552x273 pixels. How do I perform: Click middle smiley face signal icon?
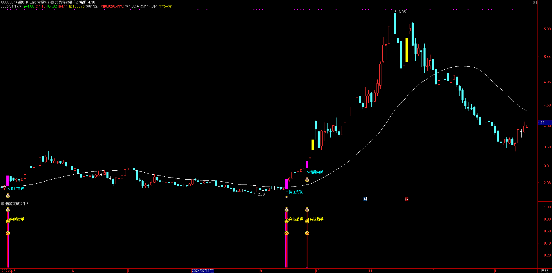click(x=287, y=221)
